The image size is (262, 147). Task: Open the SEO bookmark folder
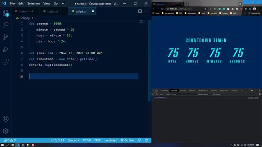179,13
